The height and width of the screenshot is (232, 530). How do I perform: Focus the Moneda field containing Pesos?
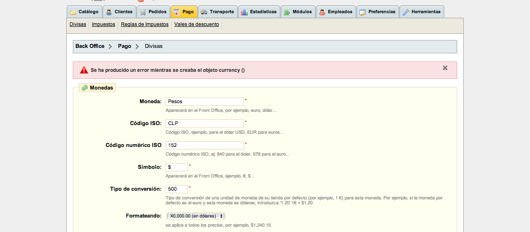(205, 102)
